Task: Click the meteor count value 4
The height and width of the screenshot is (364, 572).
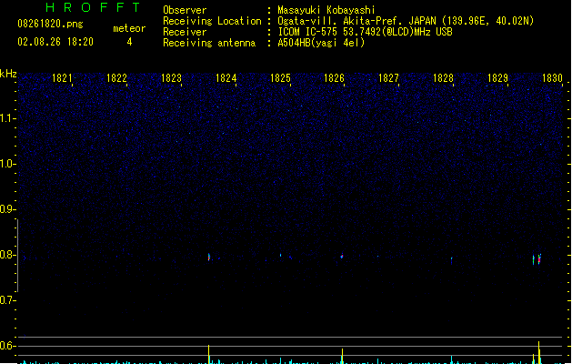Action: (129, 42)
